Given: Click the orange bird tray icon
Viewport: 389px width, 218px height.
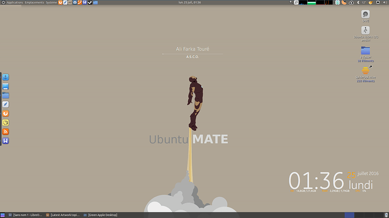Looking at the screenshot, I should [x=370, y=2].
